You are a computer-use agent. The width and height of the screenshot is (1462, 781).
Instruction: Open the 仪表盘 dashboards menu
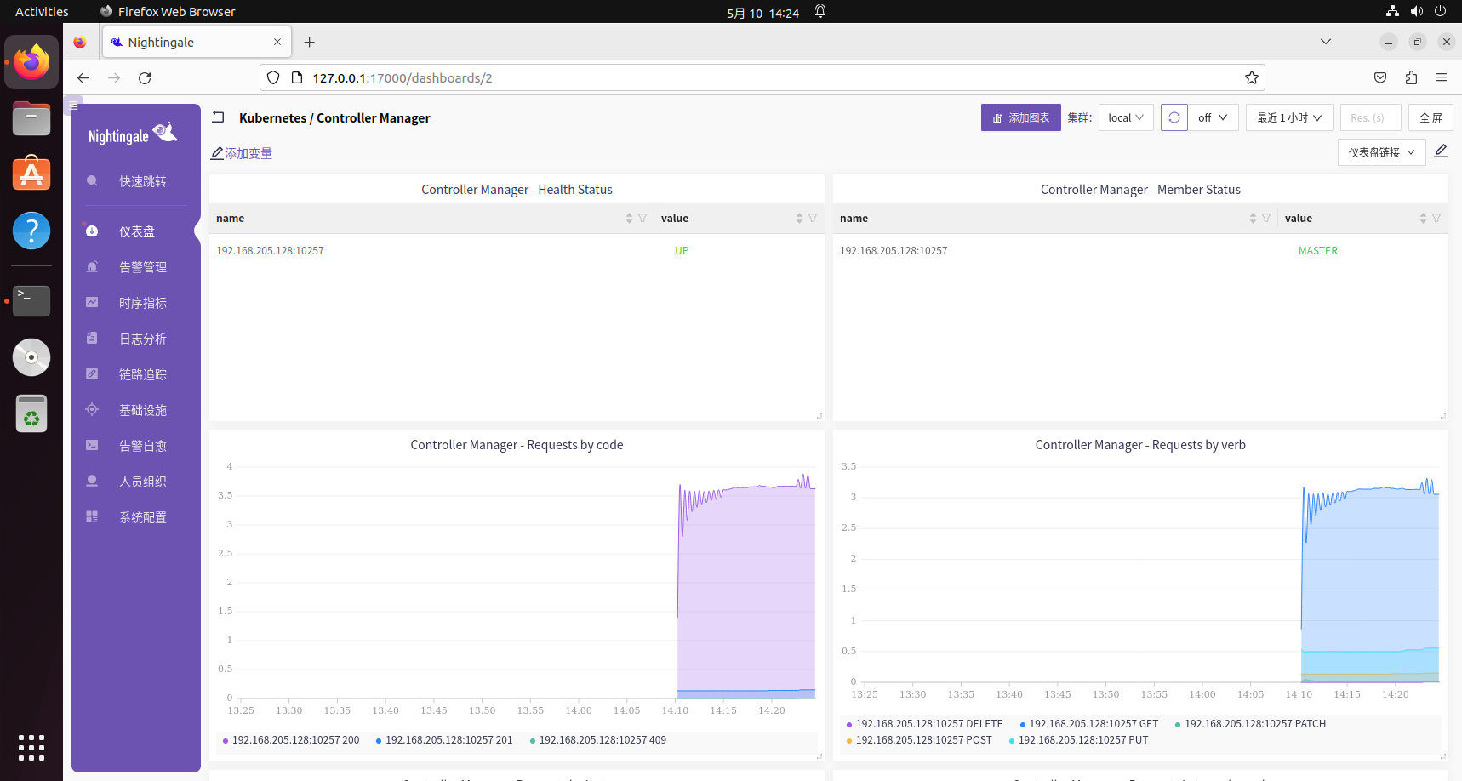[136, 231]
